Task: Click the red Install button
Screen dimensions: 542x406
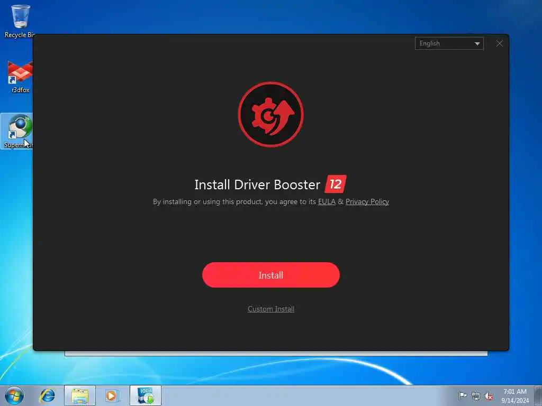Action: point(270,275)
